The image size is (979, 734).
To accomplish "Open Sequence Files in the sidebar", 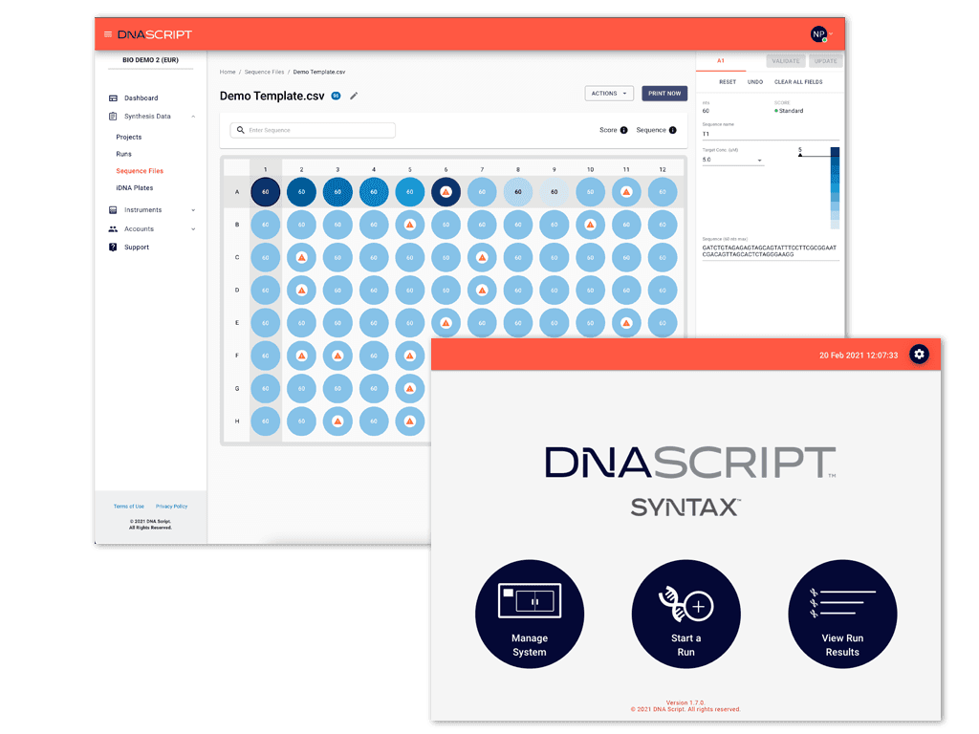I will point(140,170).
